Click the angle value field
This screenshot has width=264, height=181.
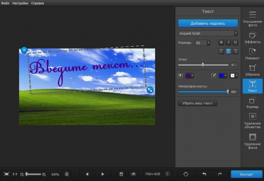234,65
